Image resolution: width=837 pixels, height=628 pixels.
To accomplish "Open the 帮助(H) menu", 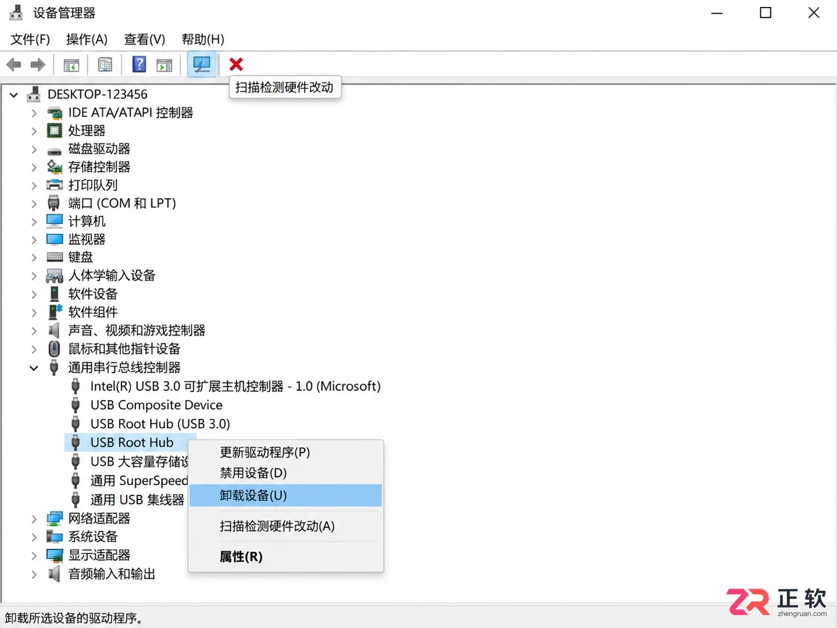I will point(203,39).
